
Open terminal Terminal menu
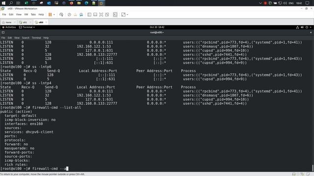tap(36, 38)
